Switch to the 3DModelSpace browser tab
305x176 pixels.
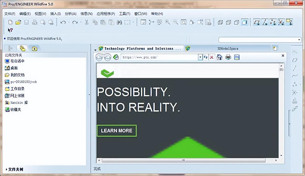(227, 48)
